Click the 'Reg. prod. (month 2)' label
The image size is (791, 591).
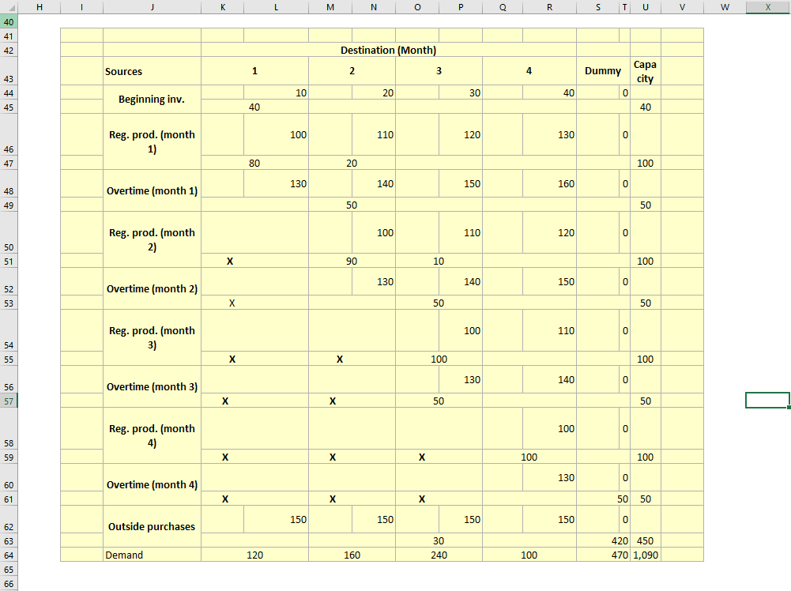(x=152, y=239)
